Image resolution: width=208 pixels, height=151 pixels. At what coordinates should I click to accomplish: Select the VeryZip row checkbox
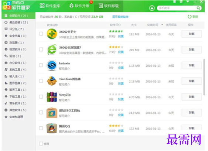[41, 96]
